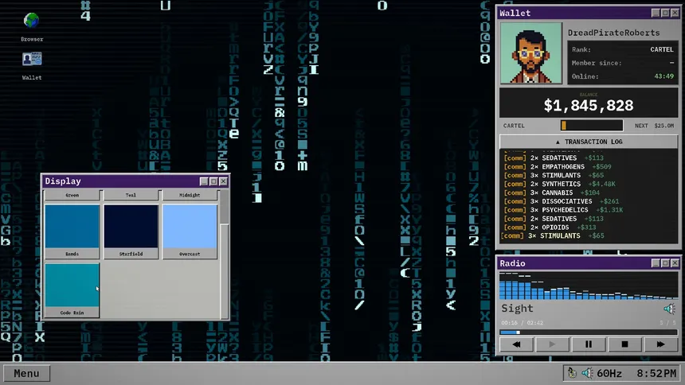Click the 60Hz refresh rate indicator

609,373
